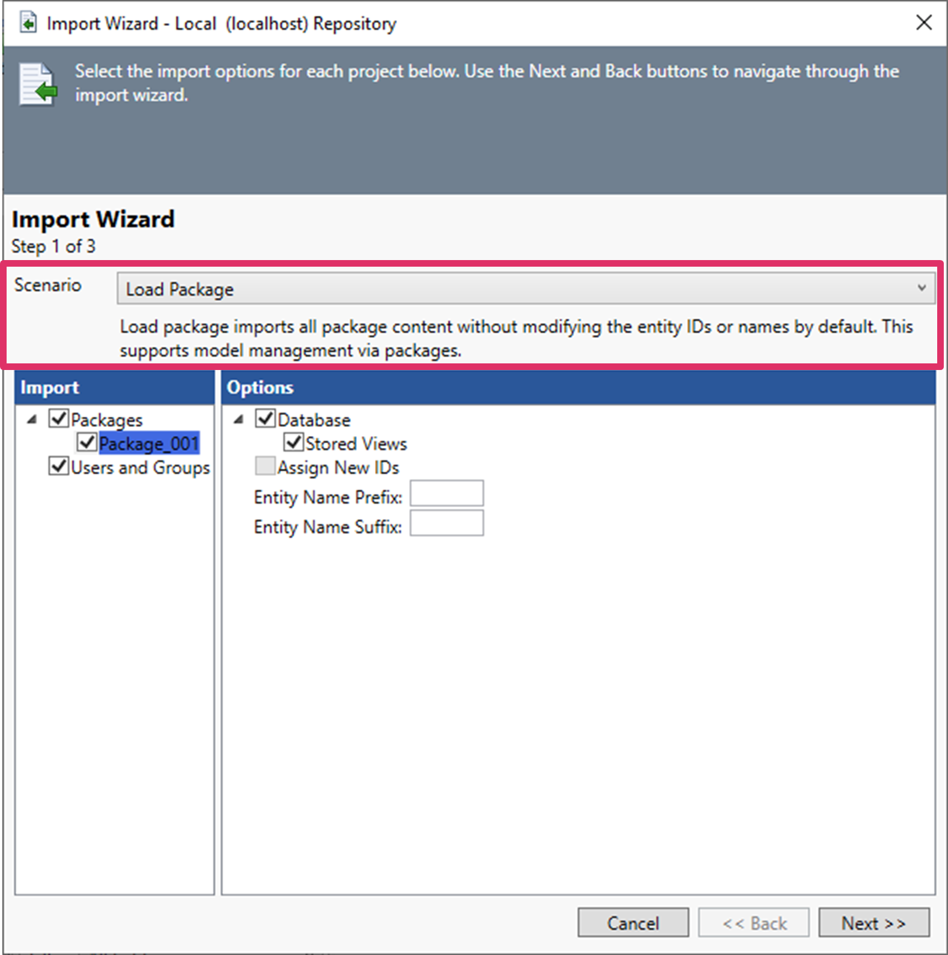Click the Scenario dropdown arrow
The image size is (948, 955).
[921, 288]
